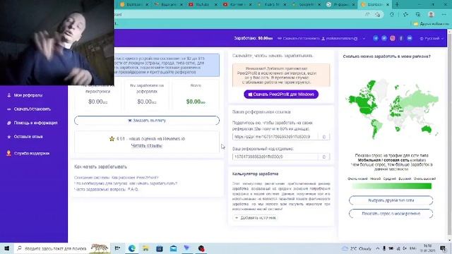Open Microsoft Edge from the taskbar
This screenshot has width=452, height=254.
pyautogui.click(x=132, y=248)
